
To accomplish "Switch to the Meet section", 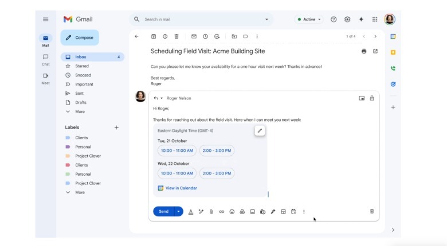I will point(46,79).
